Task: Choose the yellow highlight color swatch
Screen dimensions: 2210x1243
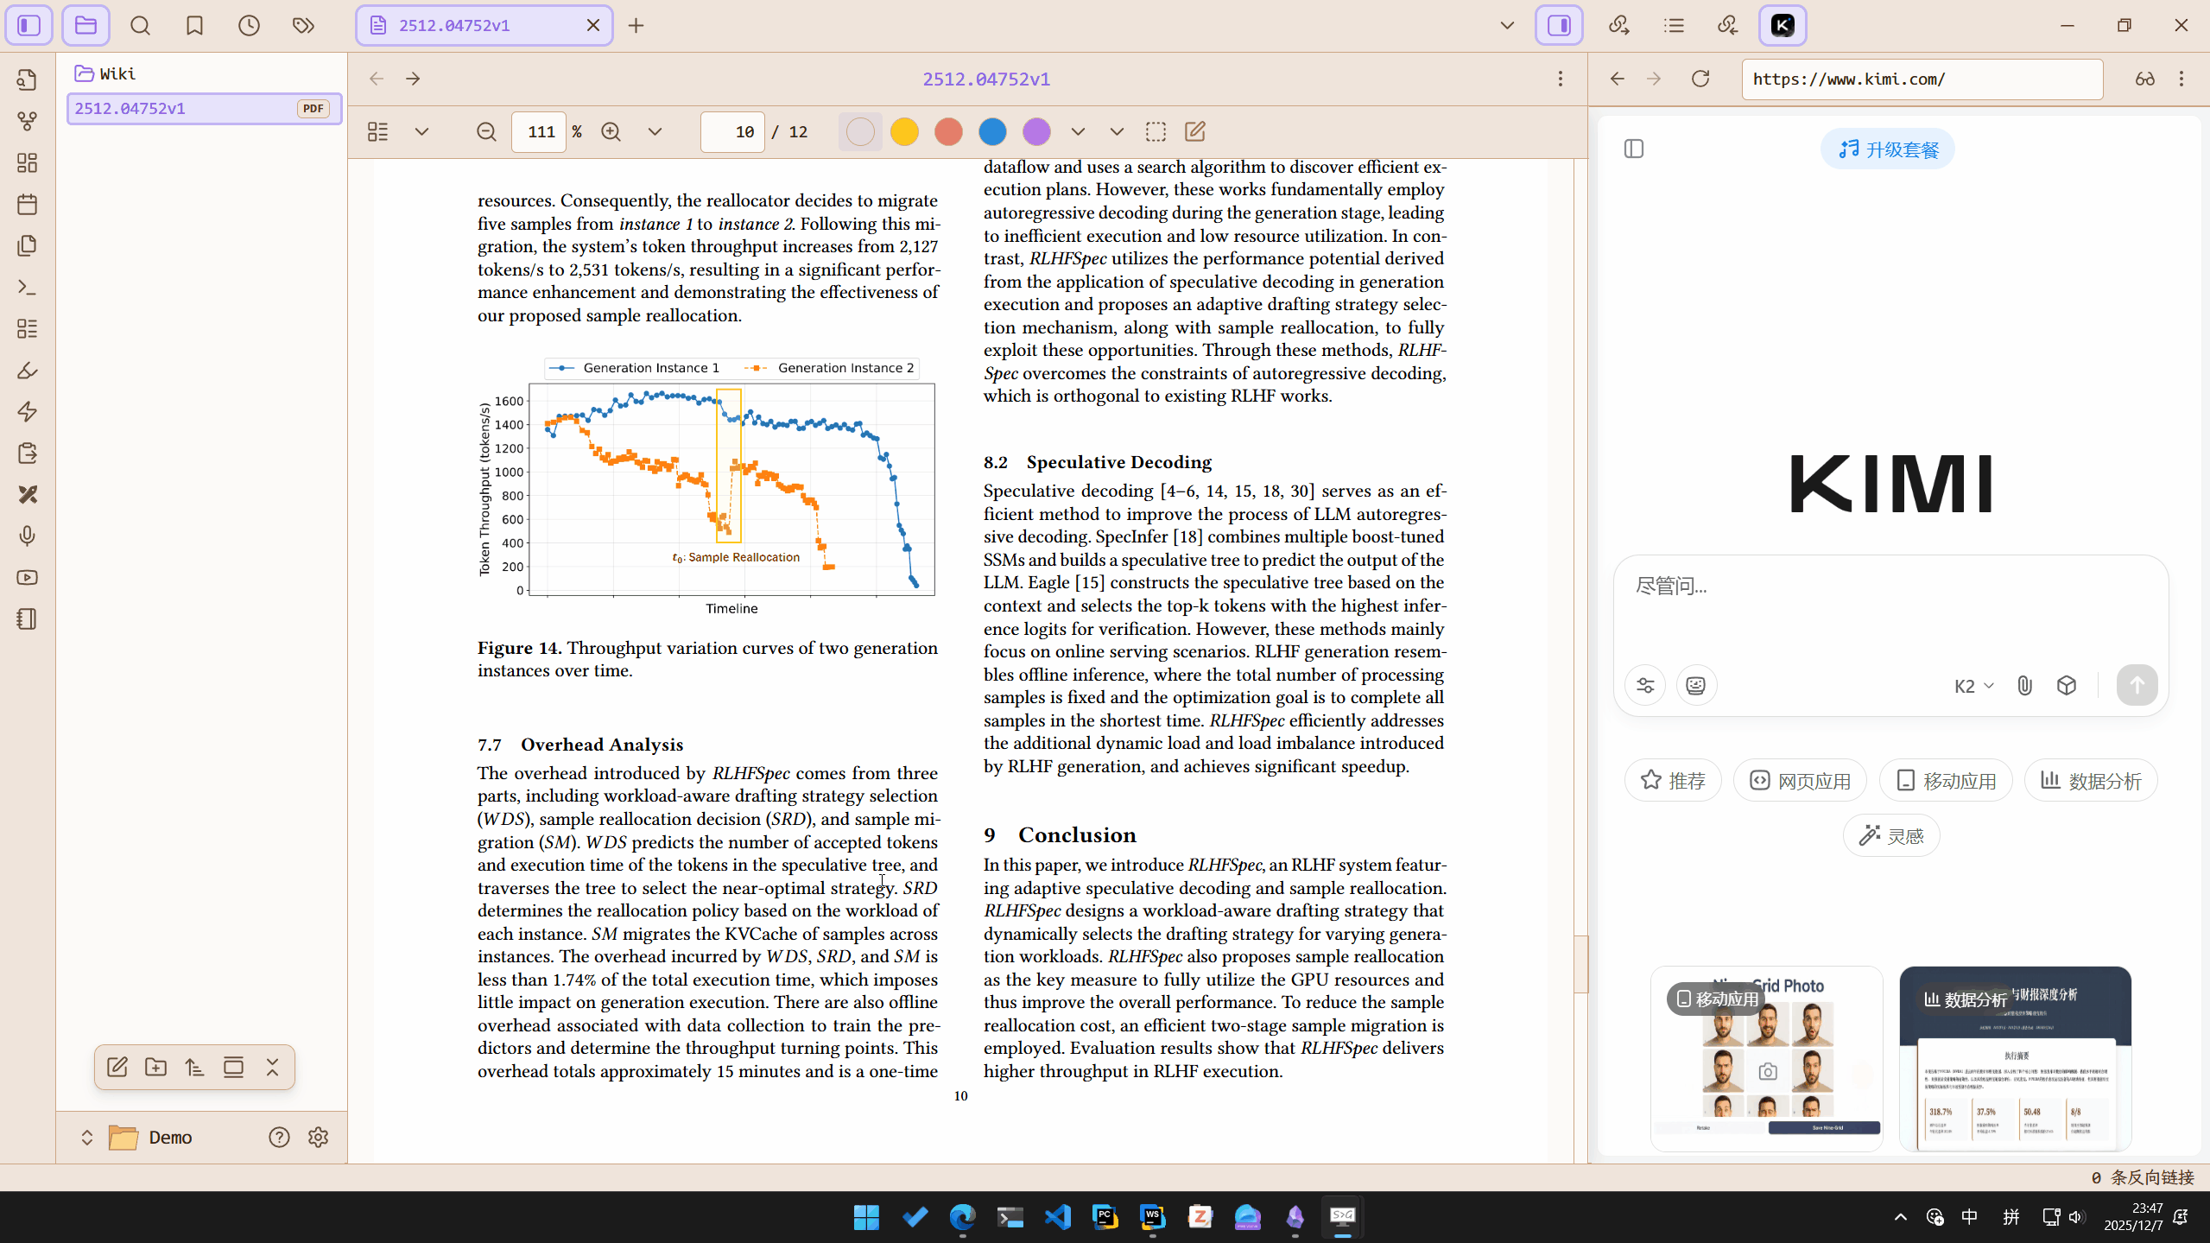Action: coord(904,131)
